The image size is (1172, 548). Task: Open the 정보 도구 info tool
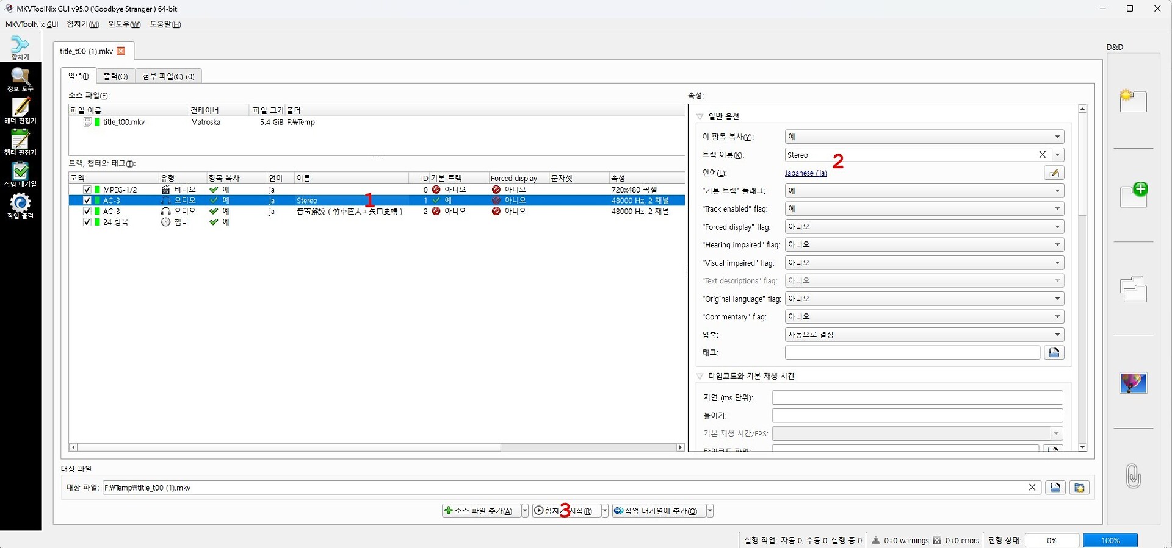tap(20, 79)
